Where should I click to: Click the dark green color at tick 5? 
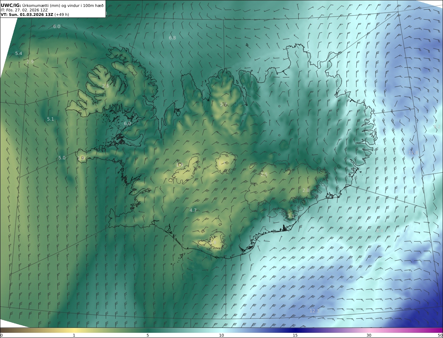[x=148, y=330]
